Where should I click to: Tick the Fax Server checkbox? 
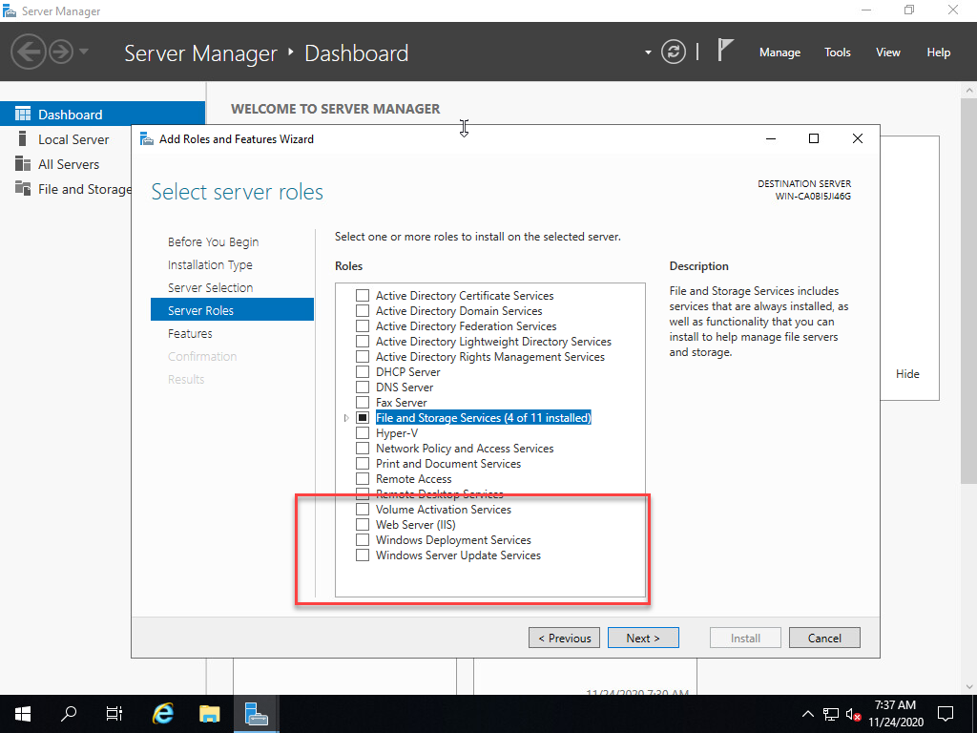click(362, 402)
